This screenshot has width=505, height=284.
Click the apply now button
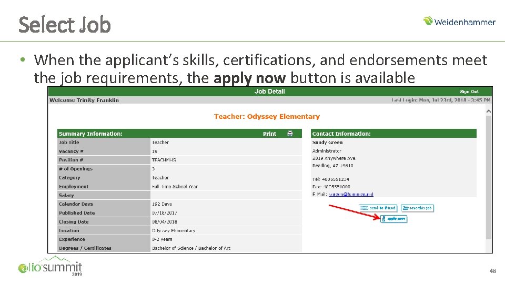click(x=393, y=219)
